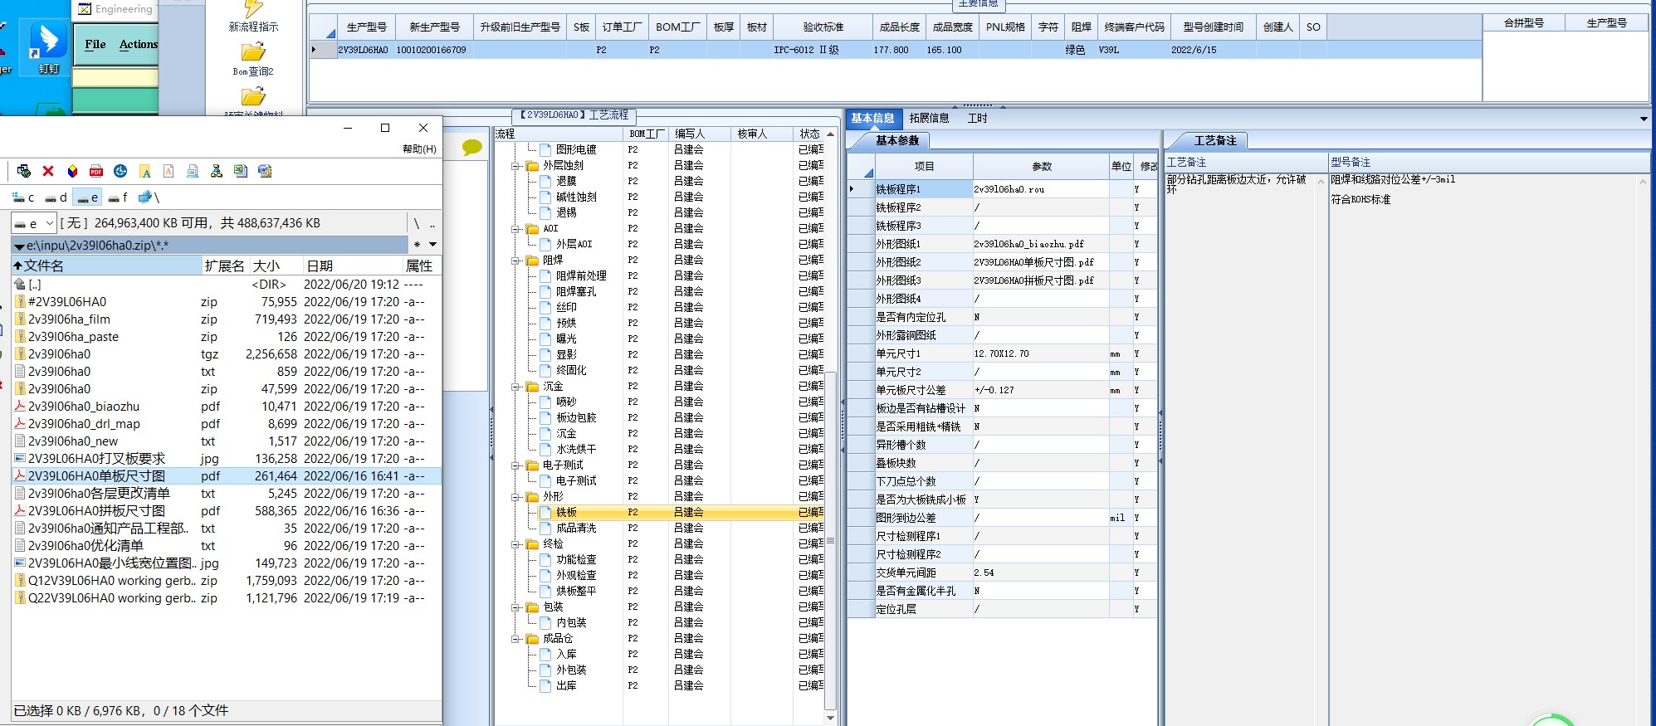Open the drive e dropdown selector
This screenshot has width=1656, height=726.
[x=34, y=223]
